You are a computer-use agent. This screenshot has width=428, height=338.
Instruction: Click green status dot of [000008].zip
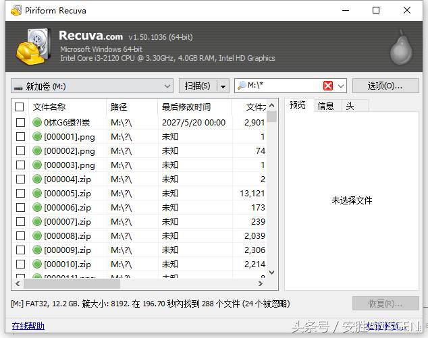tap(37, 235)
